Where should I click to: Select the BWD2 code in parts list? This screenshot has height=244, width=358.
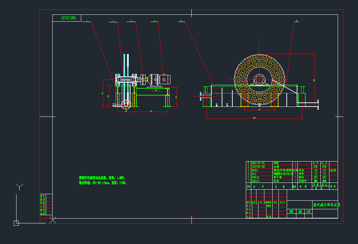tap(255, 170)
